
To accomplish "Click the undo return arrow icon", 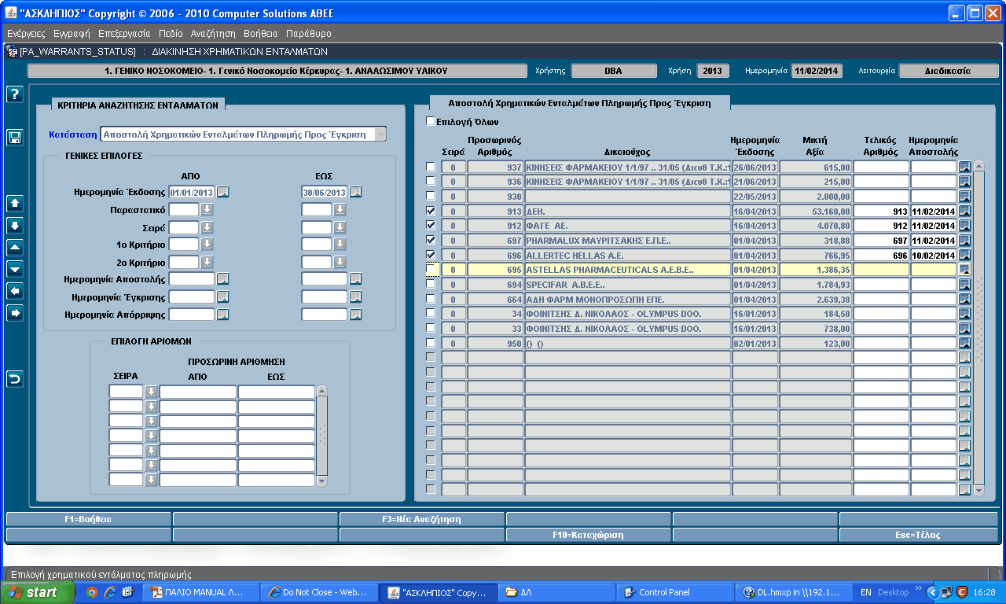I will pyautogui.click(x=14, y=378).
